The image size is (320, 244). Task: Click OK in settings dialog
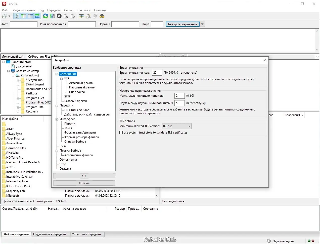(x=84, y=176)
